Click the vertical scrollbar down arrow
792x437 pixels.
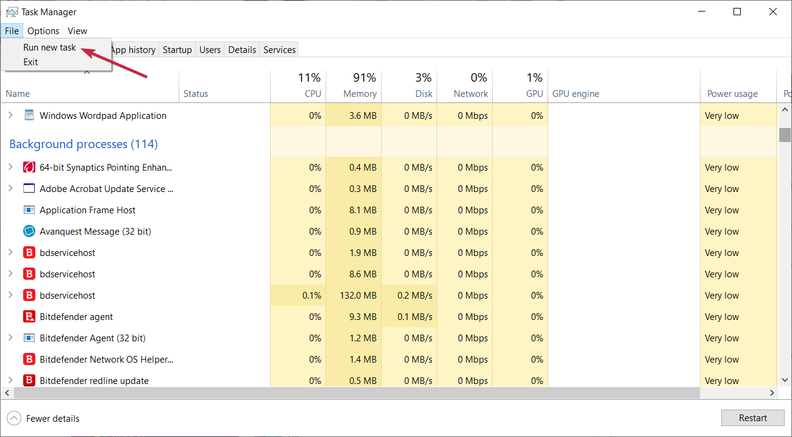pos(785,380)
